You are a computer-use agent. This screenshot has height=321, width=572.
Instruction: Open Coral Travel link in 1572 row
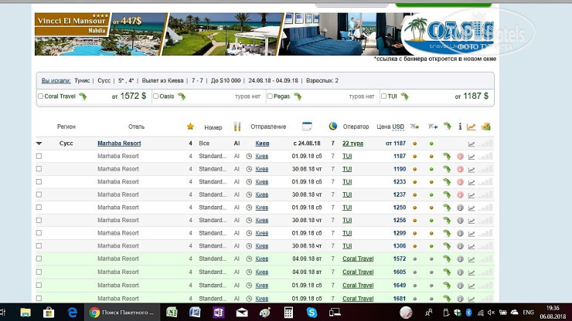point(358,258)
